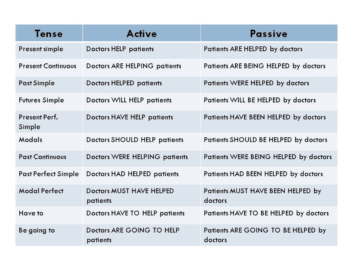This screenshot has width=356, height=267.
Task: Click the Futures Simple row label
Action: (42, 100)
